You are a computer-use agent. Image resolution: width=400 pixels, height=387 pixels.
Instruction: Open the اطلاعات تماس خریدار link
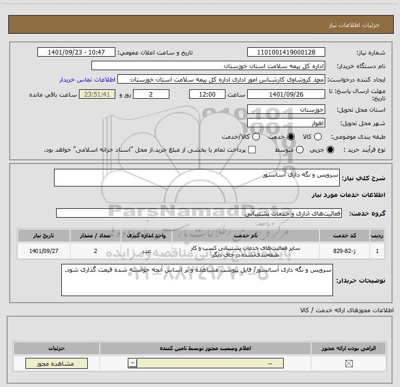tap(87, 79)
